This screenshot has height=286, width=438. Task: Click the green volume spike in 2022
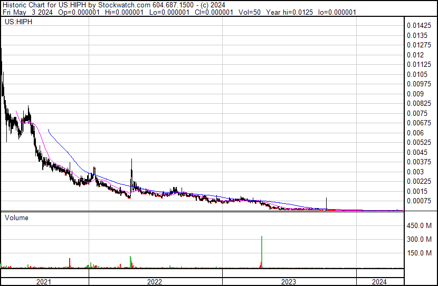[x=130, y=262]
